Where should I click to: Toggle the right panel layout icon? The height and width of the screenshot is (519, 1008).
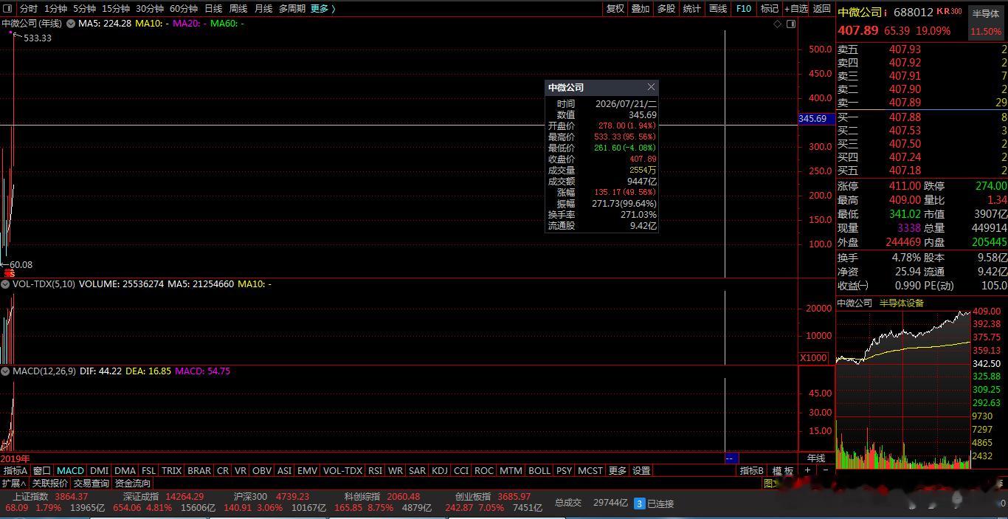click(791, 24)
